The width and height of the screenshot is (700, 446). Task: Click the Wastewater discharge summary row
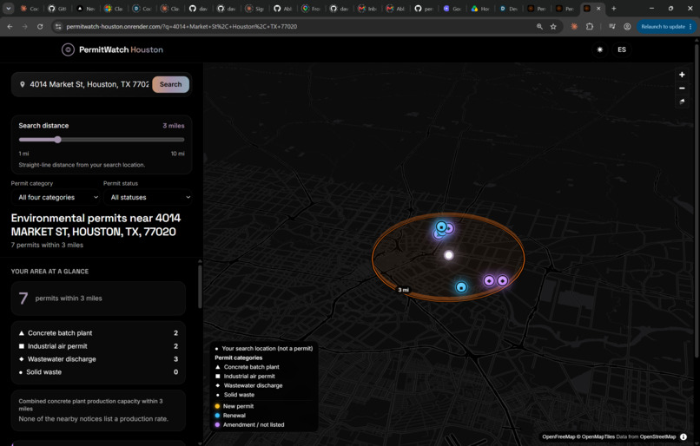point(98,359)
